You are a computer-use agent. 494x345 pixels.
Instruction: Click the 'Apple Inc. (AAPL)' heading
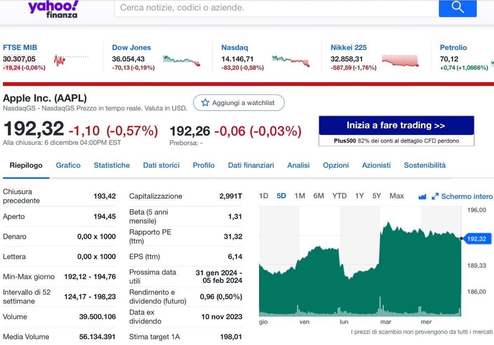[45, 98]
